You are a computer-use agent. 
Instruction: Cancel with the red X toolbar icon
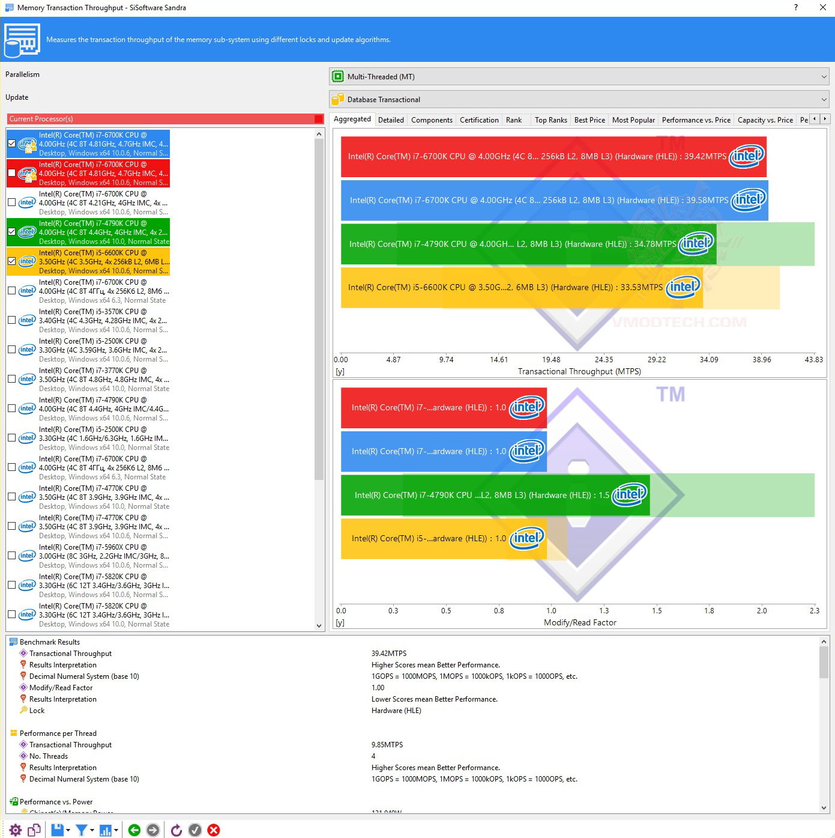tap(214, 830)
